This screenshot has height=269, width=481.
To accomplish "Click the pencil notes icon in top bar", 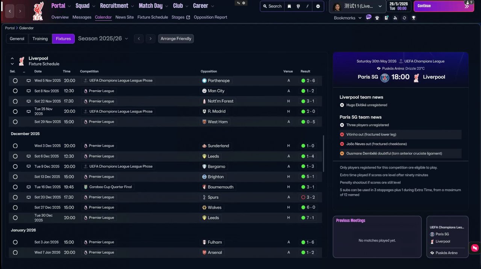I will point(307,6).
